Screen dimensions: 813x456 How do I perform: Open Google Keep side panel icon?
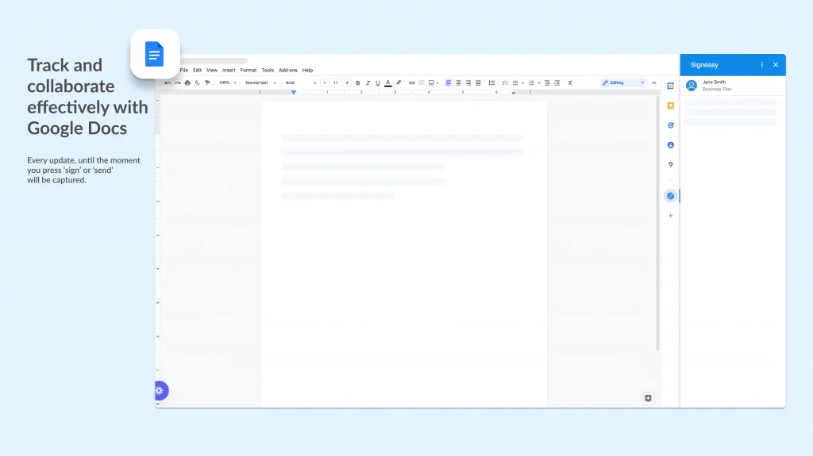[670, 105]
